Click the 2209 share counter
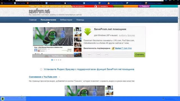This screenshot has height=101, width=180. point(98,55)
